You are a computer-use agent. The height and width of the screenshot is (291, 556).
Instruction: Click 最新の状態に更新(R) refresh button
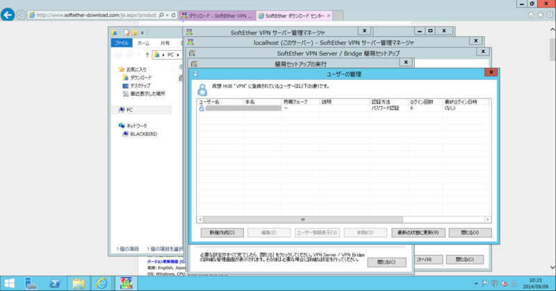pos(418,233)
